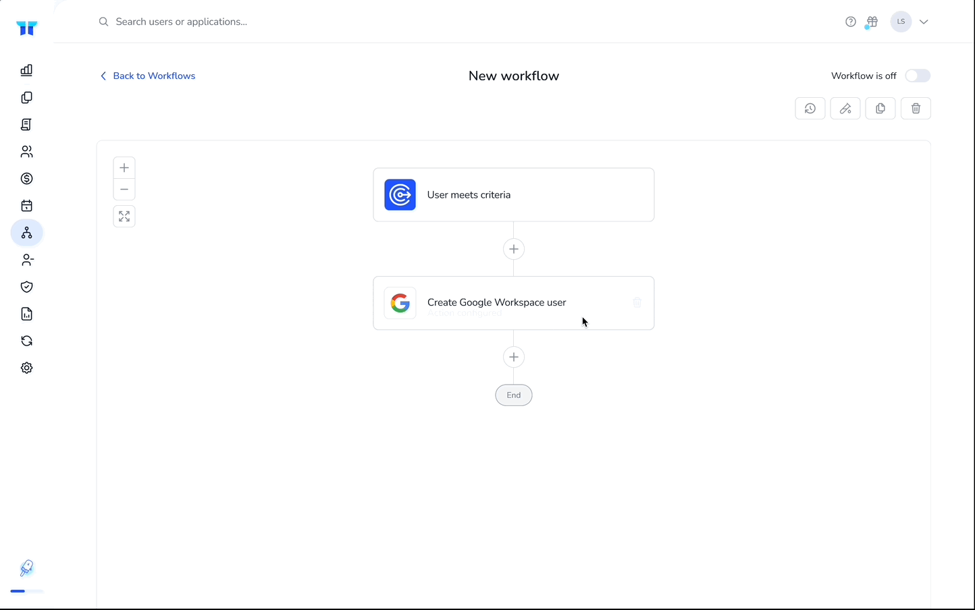This screenshot has height=610, width=975.
Task: Open the Workflows hierarchy sidebar icon
Action: [27, 233]
